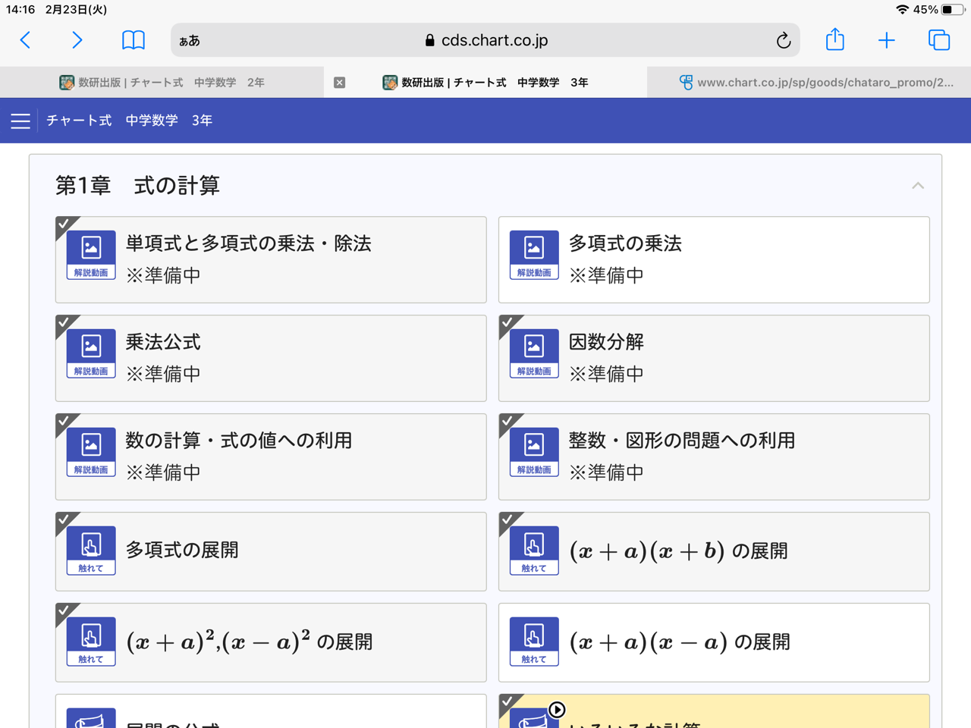Click the checkmark on 整数・図形の問題への利用 card
971x728 pixels.
[x=507, y=420]
